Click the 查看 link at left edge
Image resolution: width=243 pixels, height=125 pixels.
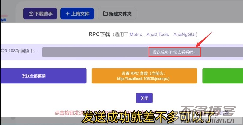(3, 20)
